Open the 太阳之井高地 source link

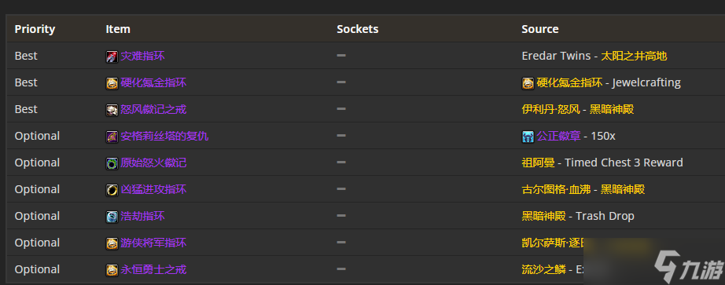point(634,57)
